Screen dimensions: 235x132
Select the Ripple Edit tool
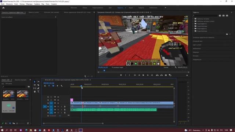[x=35, y=85]
